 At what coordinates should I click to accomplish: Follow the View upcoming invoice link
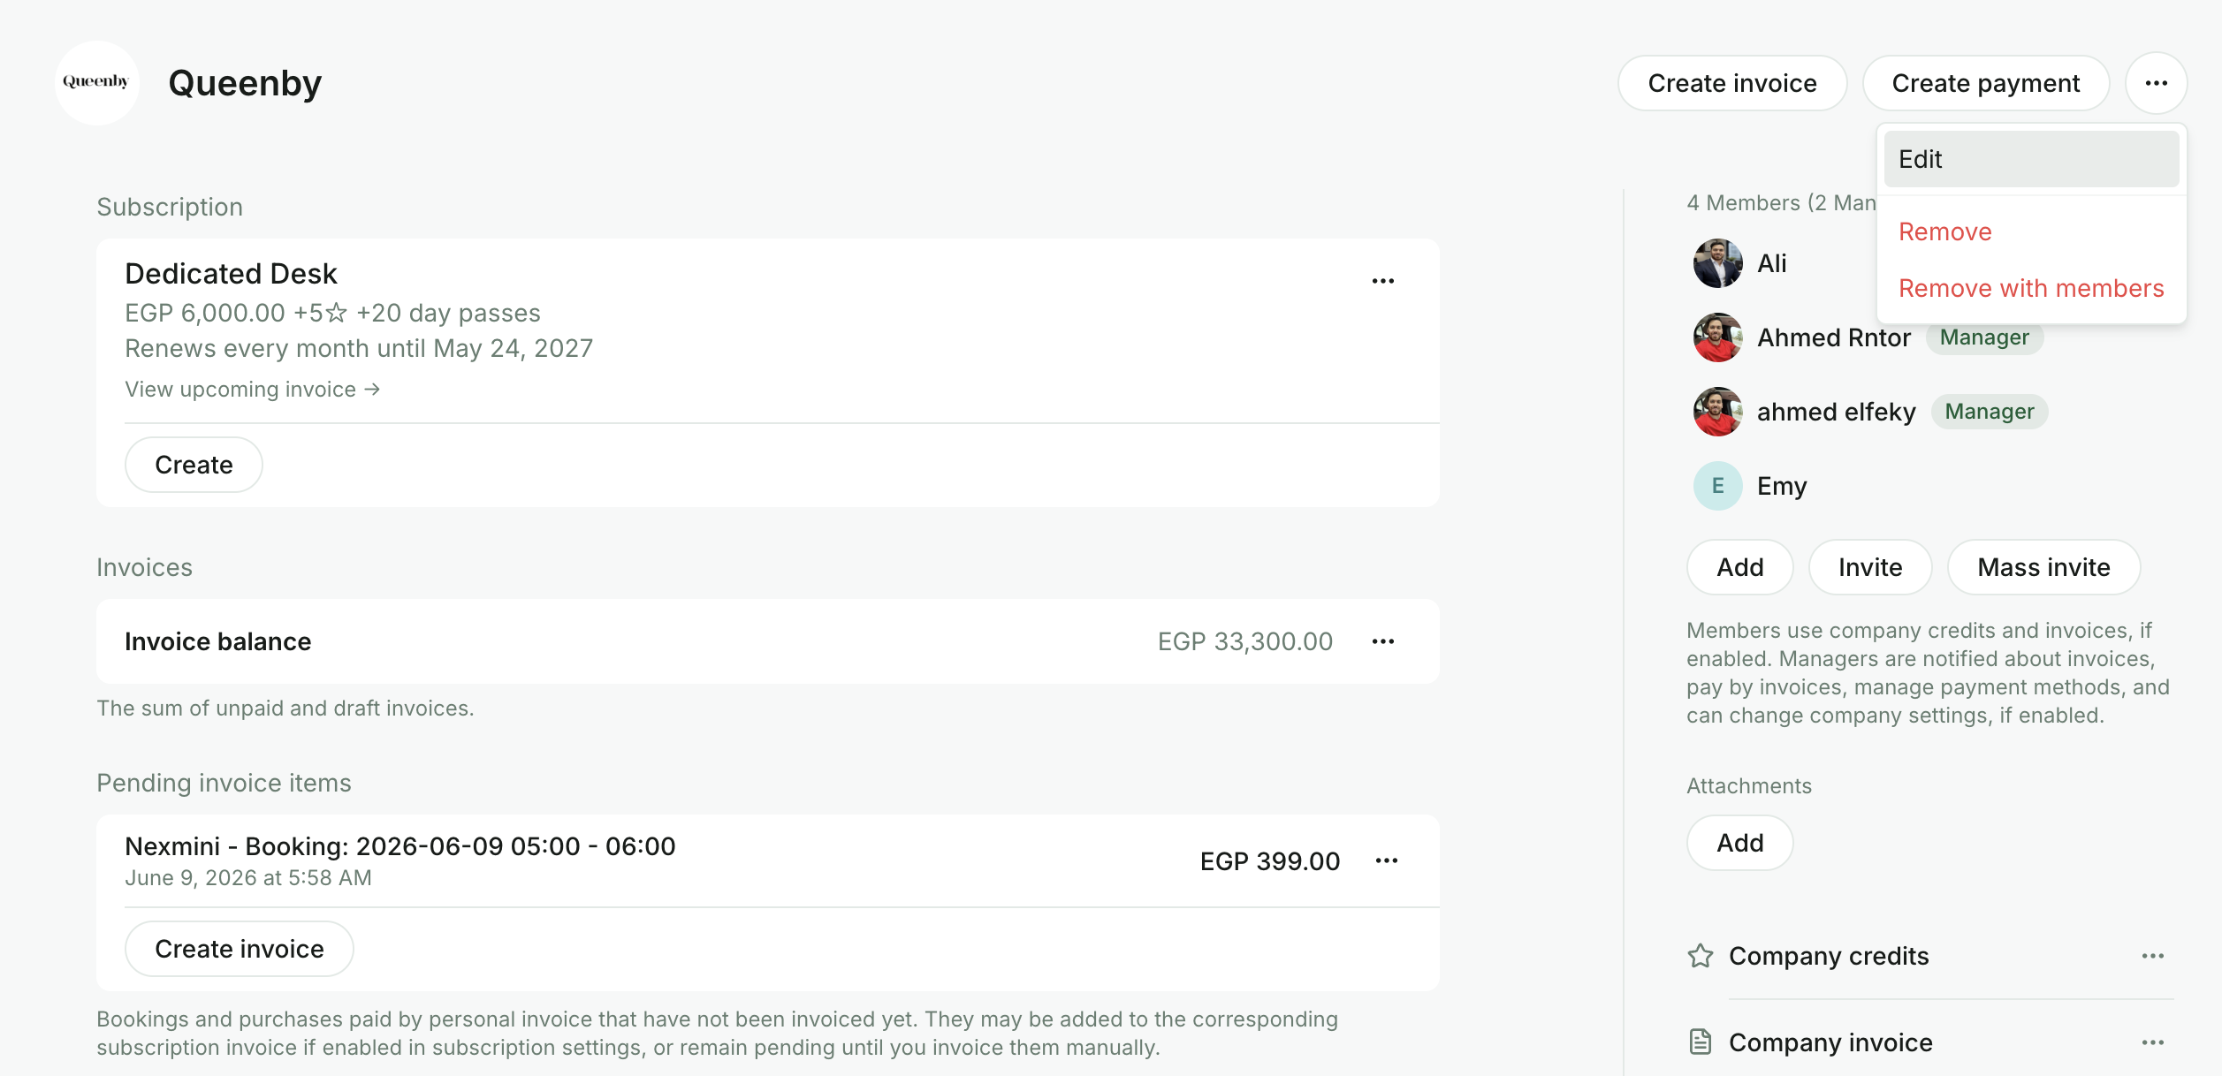point(253,390)
